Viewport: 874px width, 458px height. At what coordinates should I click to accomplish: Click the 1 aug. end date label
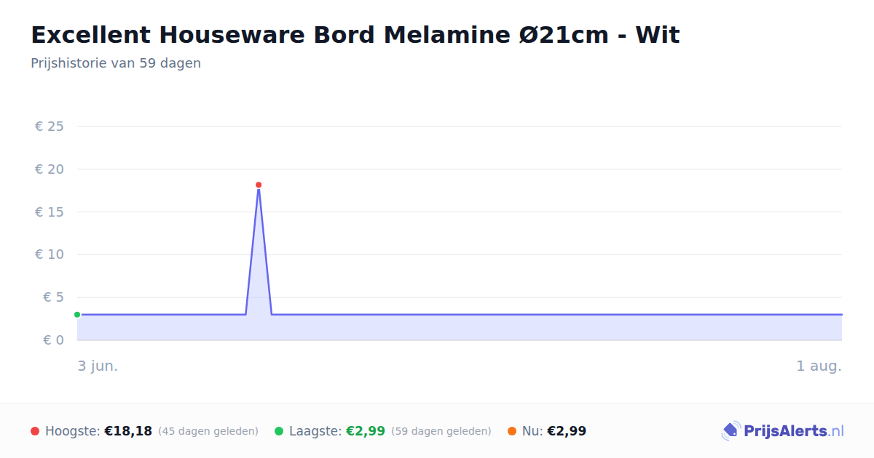[819, 366]
